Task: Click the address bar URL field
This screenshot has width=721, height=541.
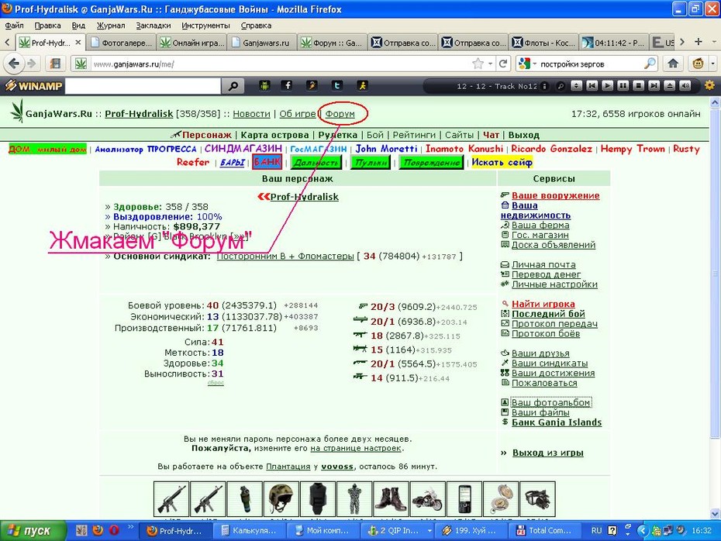Action: click(x=281, y=64)
